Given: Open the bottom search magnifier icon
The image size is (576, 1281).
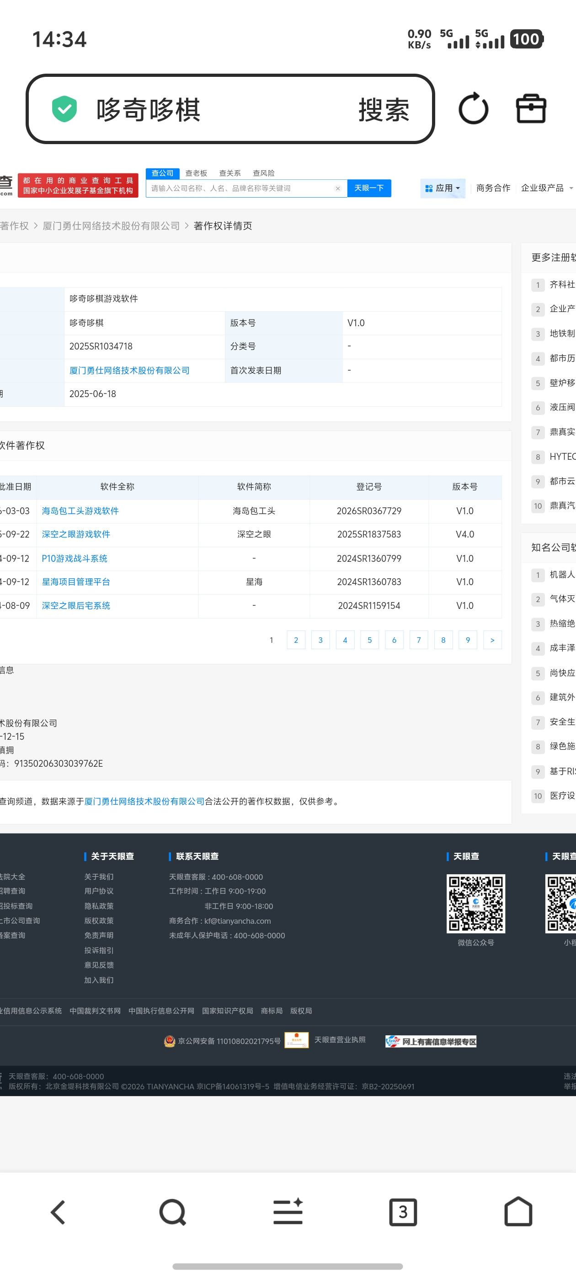Looking at the screenshot, I should click(172, 1212).
